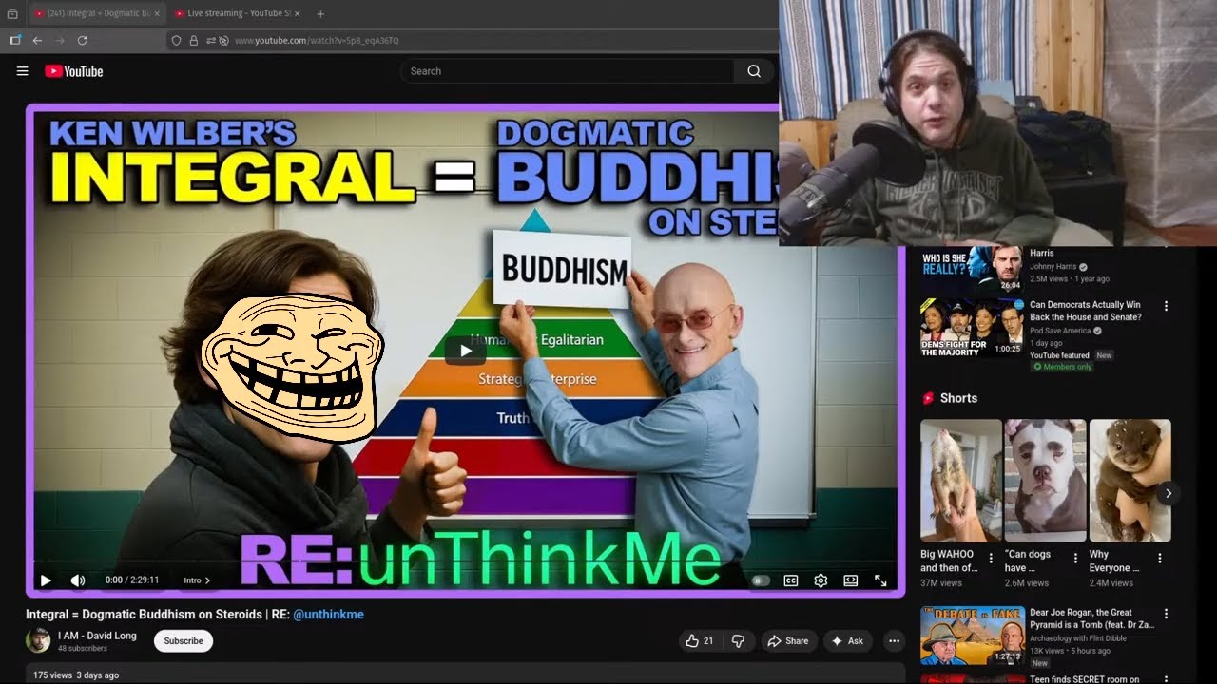The height and width of the screenshot is (684, 1217).
Task: Click the David Long channel avatar
Action: pos(38,640)
